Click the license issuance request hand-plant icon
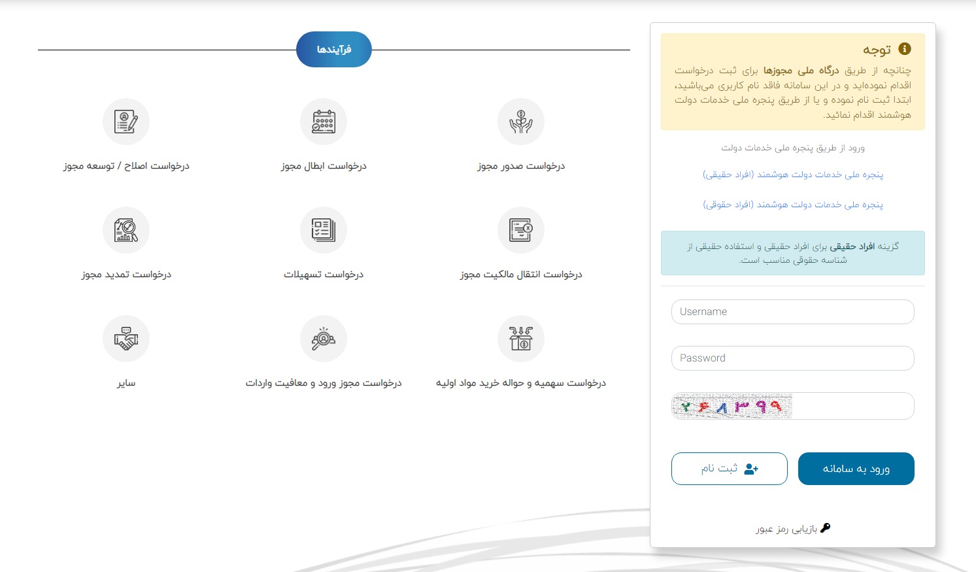 coord(520,122)
